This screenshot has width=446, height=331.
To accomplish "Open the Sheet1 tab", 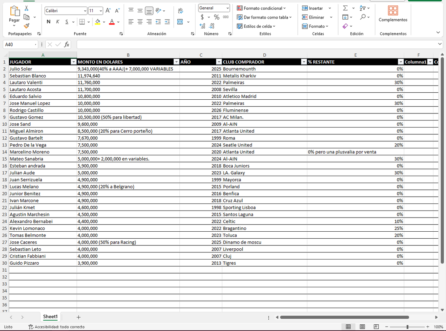I will click(x=50, y=317).
